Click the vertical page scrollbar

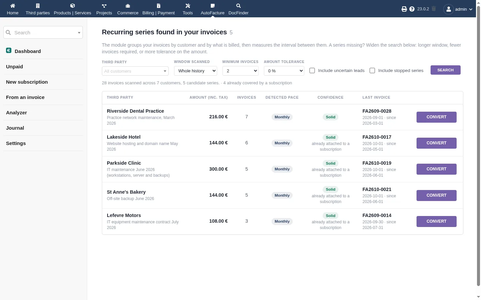tap(478, 146)
